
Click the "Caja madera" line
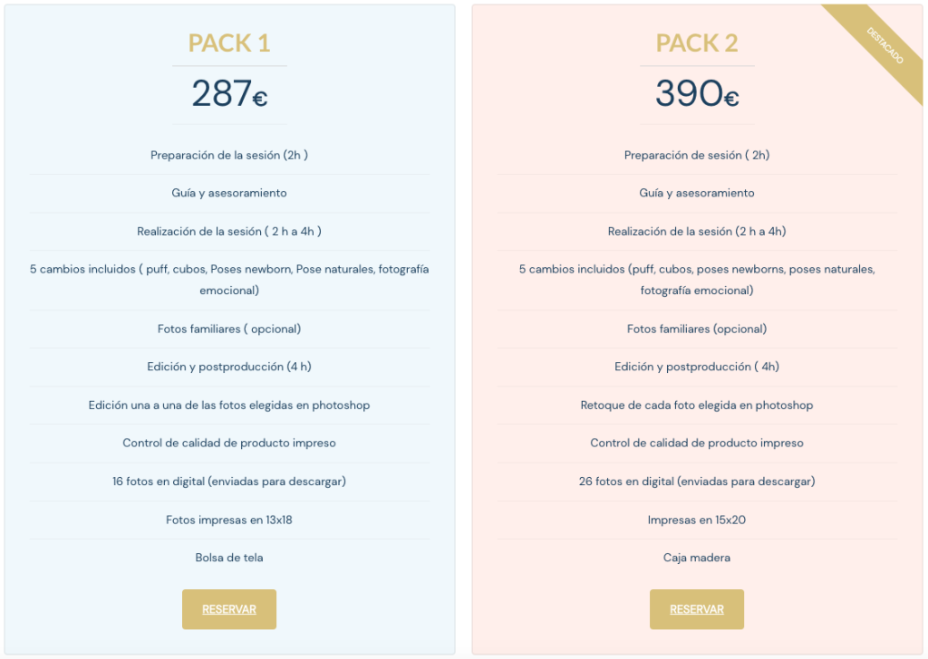tap(697, 558)
